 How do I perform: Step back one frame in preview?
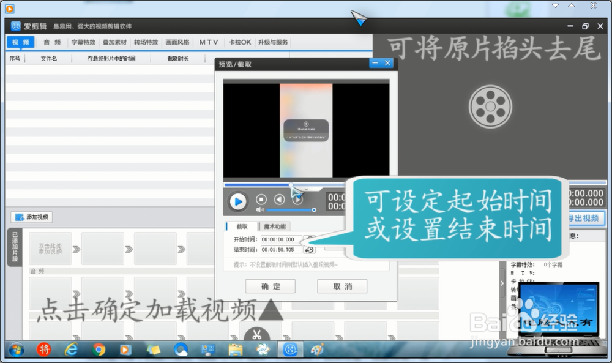279,200
